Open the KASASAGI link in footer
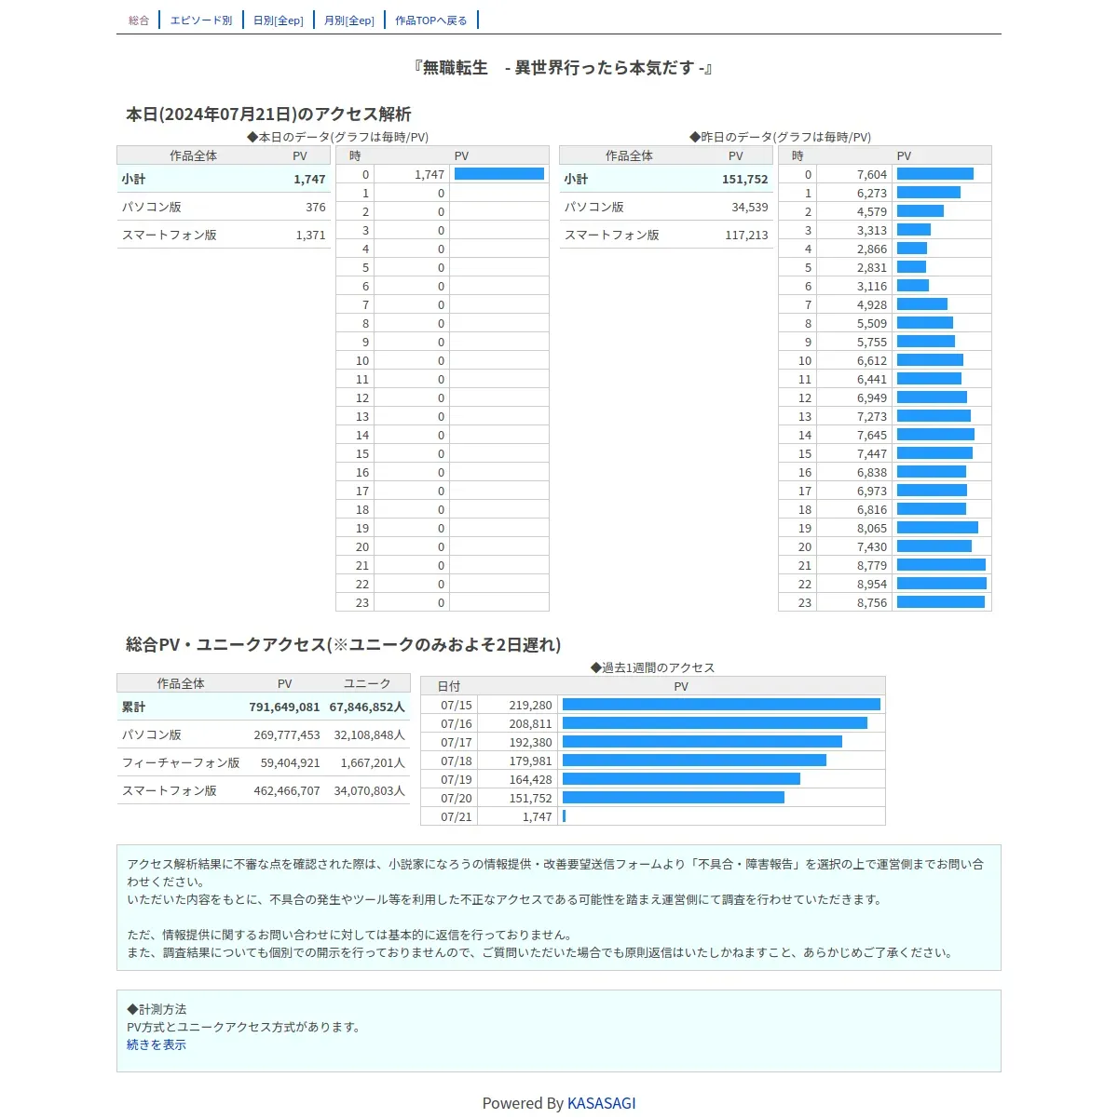Viewport: 1118px width, 1118px height. (x=602, y=1103)
